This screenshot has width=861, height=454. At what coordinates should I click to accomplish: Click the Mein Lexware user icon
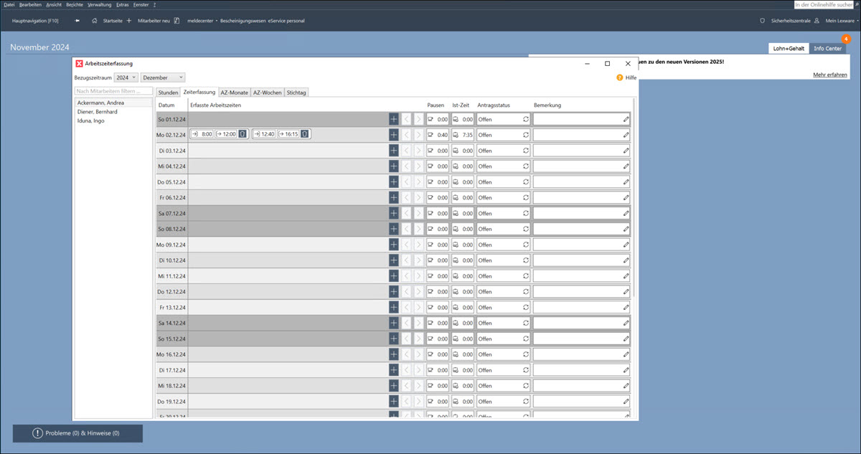[817, 21]
